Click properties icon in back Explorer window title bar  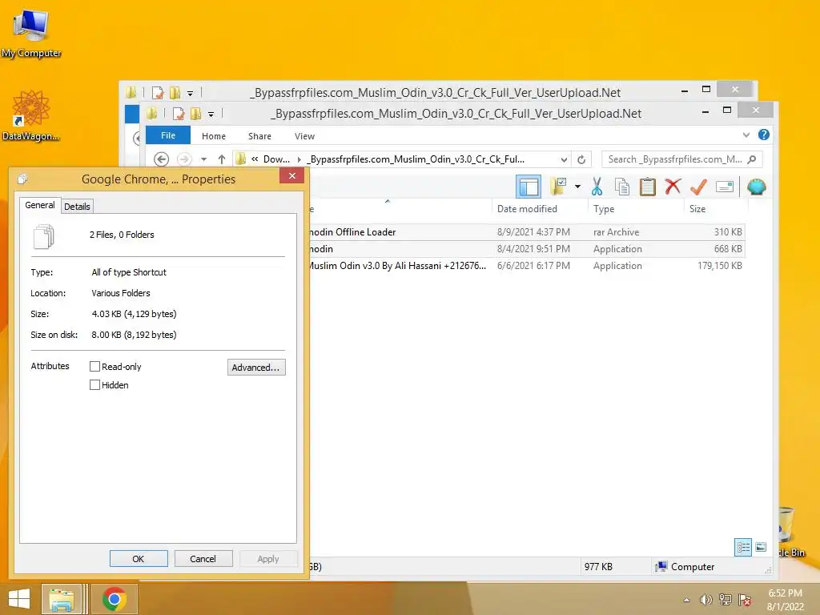158,93
